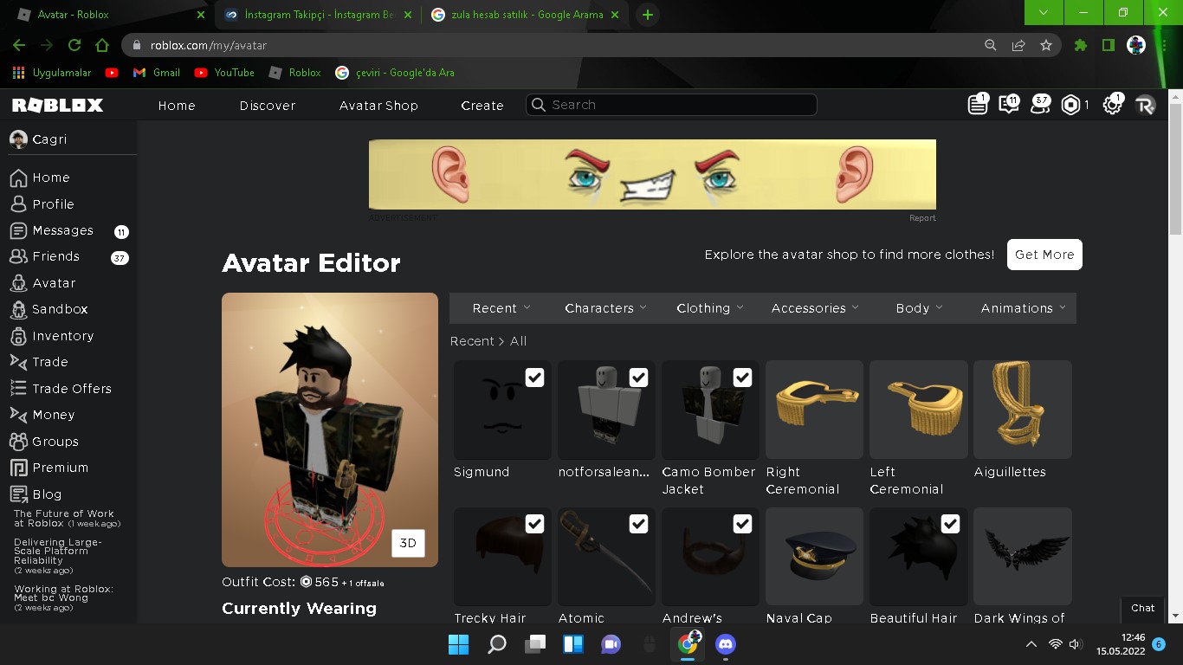This screenshot has width=1183, height=665.
Task: Toggle avatar preview to 3D
Action: coord(408,543)
